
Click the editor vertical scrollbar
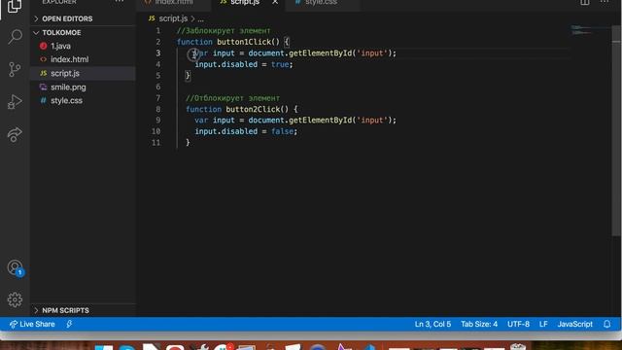coord(616,131)
